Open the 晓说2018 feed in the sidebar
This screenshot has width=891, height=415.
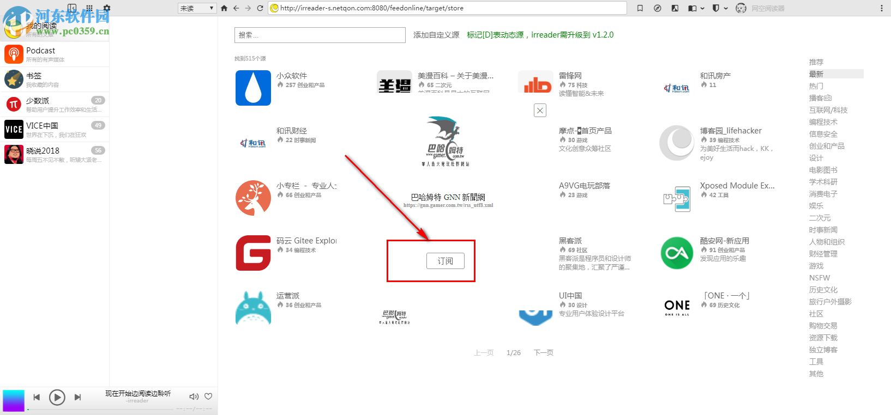(55, 155)
